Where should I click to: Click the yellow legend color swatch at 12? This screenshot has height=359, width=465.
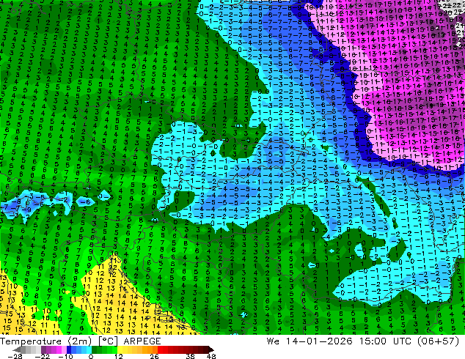point(120,349)
